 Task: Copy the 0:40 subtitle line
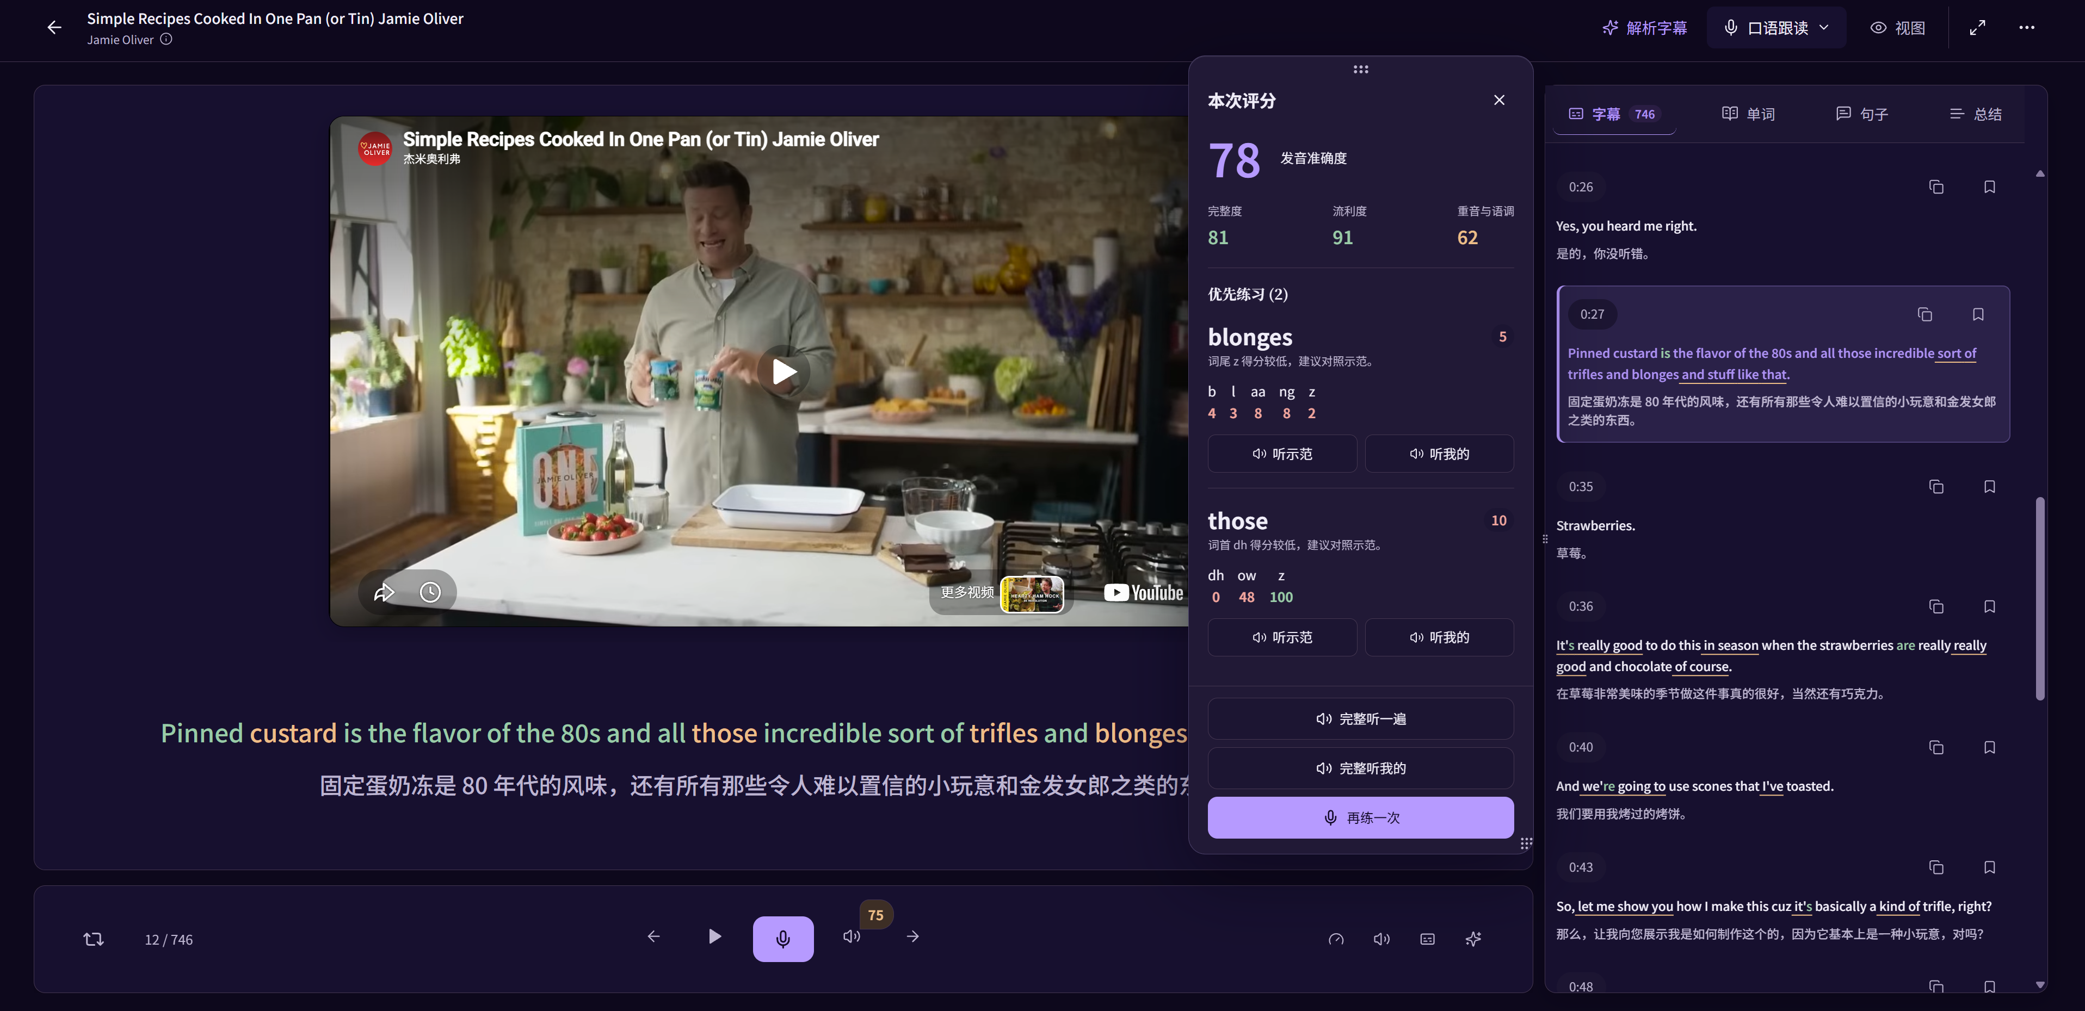(x=1936, y=747)
